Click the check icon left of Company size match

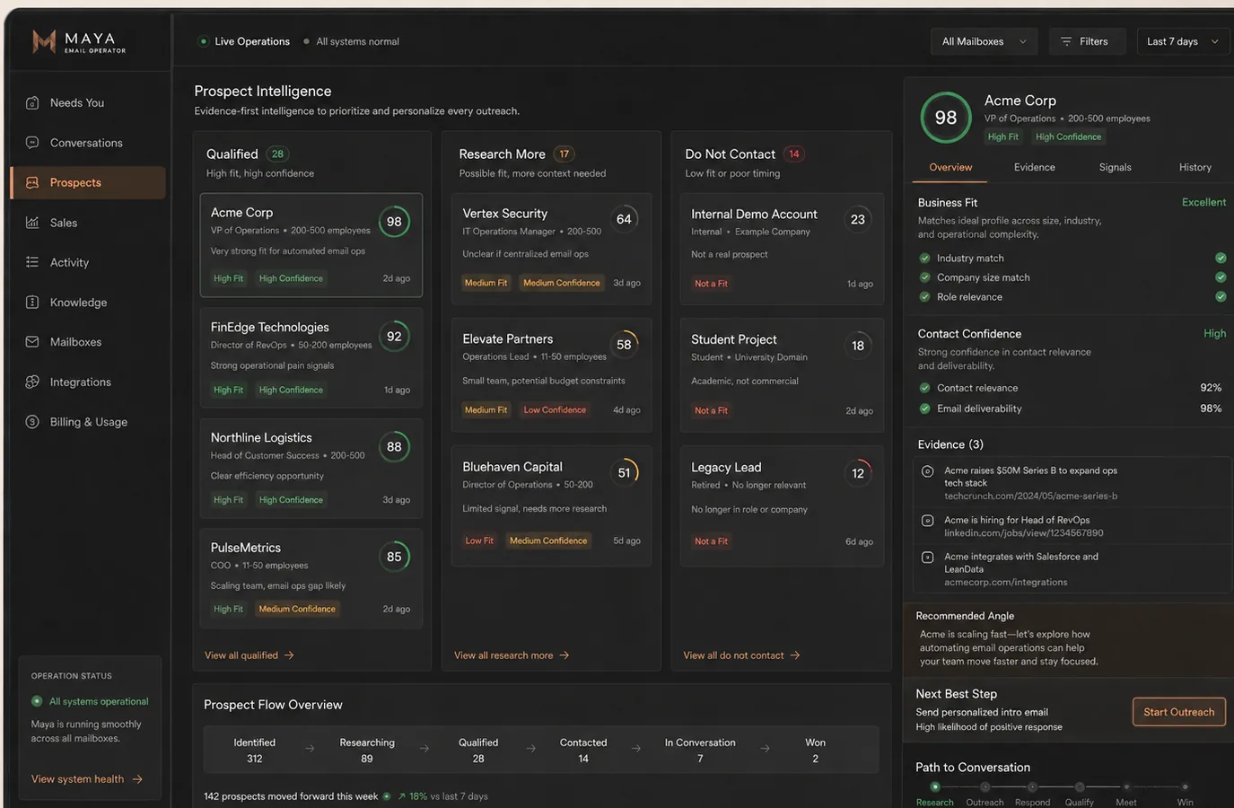tap(924, 277)
